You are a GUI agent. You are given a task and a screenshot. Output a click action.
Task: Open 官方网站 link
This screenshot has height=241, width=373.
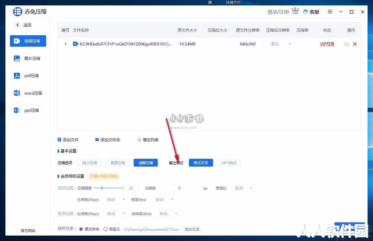(28, 230)
